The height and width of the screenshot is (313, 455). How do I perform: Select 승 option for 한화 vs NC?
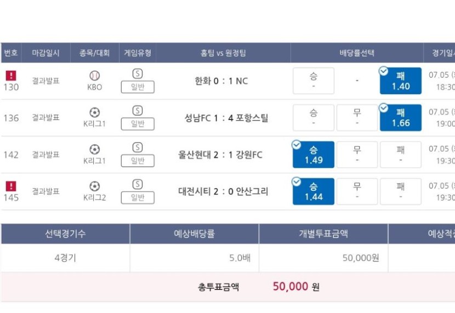[314, 81]
